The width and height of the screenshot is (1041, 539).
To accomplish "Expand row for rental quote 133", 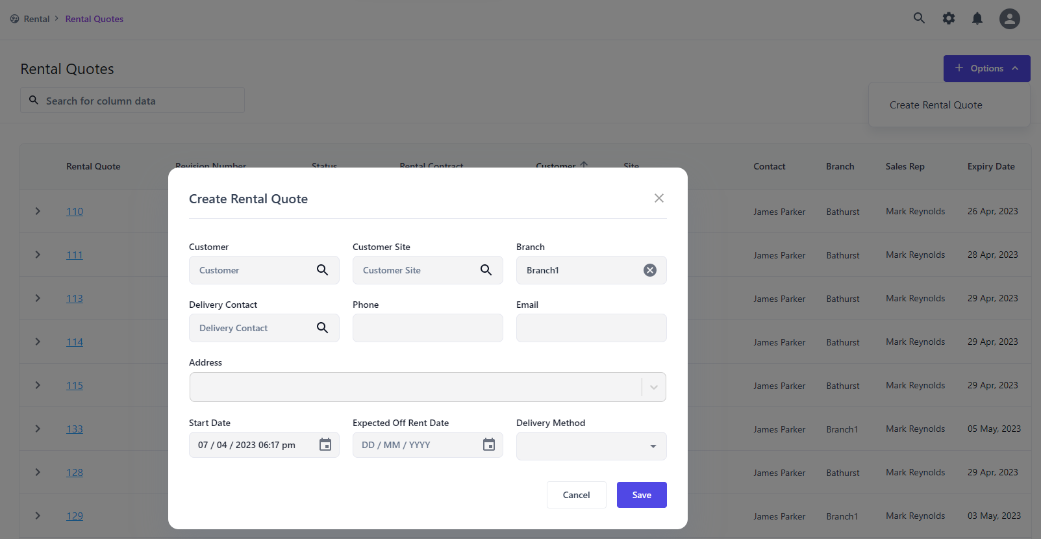I will point(38,429).
